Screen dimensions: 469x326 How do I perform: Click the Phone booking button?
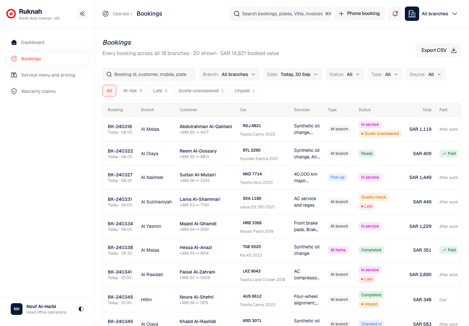(360, 14)
